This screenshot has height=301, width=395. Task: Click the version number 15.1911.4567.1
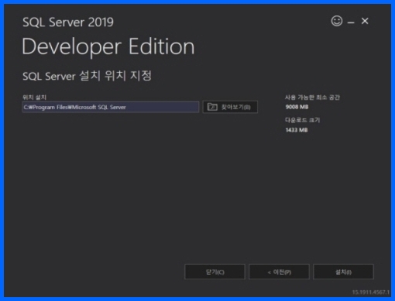371,292
